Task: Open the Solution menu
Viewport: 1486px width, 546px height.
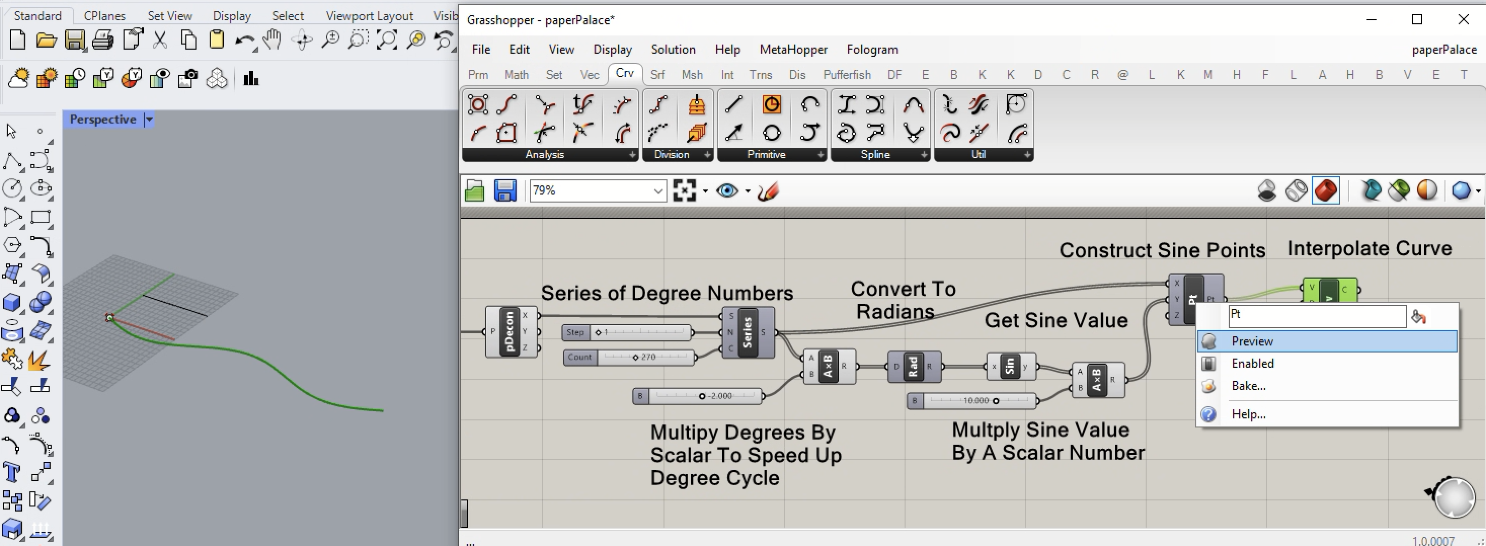Action: pyautogui.click(x=673, y=50)
